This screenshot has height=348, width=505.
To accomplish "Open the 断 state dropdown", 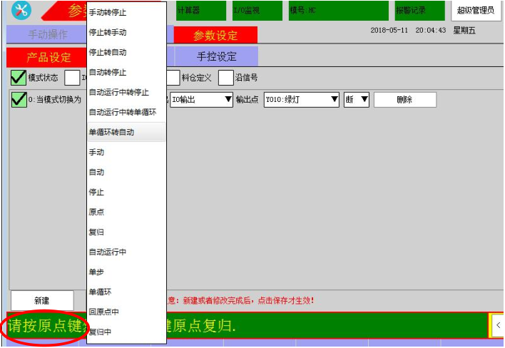I will (356, 100).
